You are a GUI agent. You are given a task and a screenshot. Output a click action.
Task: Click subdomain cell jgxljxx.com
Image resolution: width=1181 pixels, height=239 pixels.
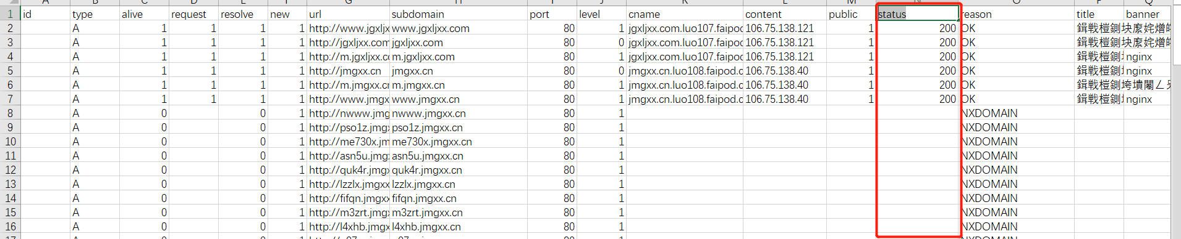pyautogui.click(x=459, y=43)
